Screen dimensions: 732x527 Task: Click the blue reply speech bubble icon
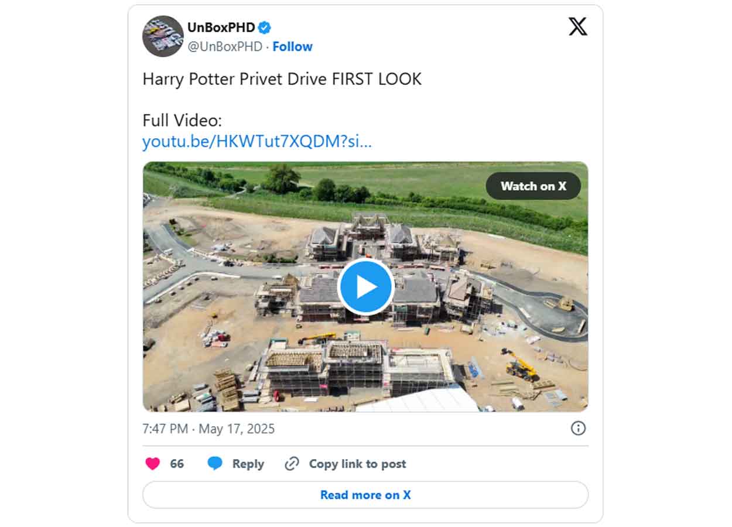click(x=215, y=464)
